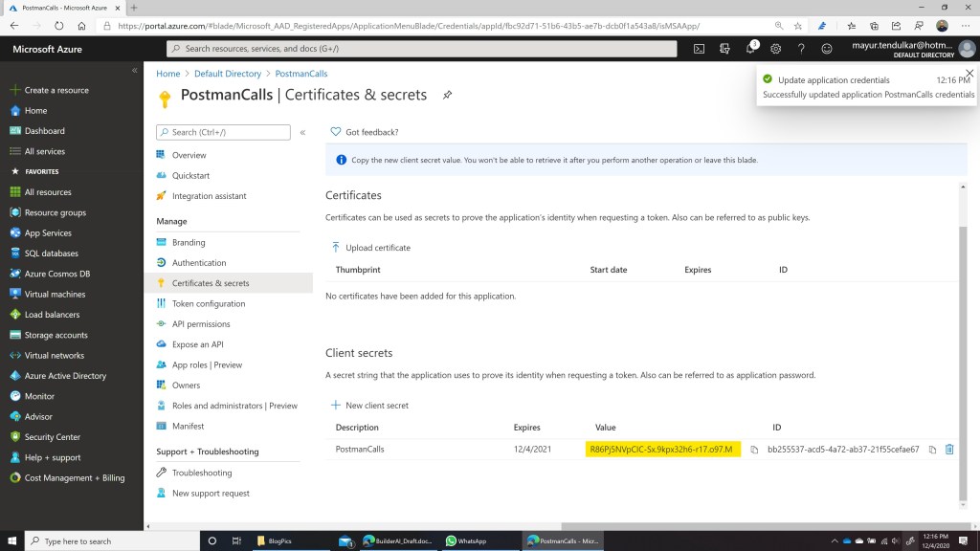Screen dimensions: 980x551
Task: Collapse the Azure left navigation sidebar
Action: tap(134, 71)
